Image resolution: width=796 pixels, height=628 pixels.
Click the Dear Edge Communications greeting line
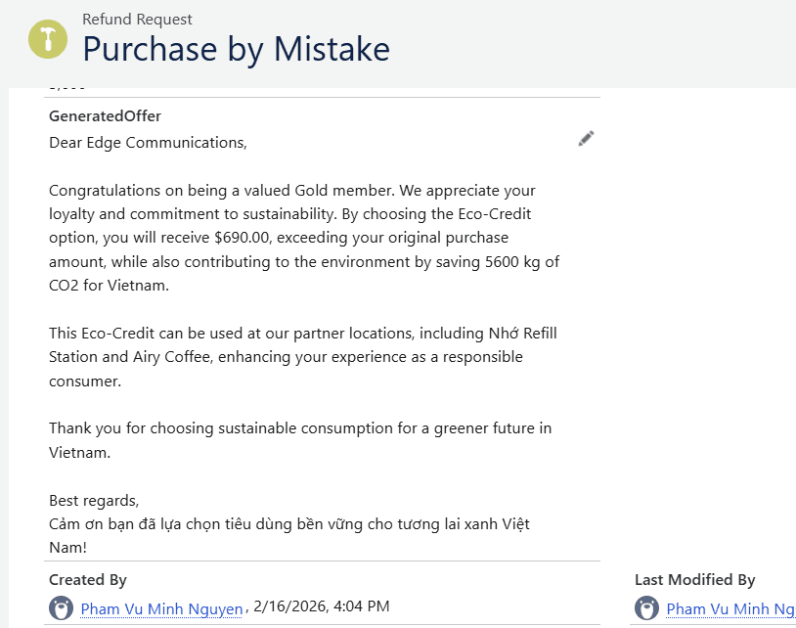(148, 143)
